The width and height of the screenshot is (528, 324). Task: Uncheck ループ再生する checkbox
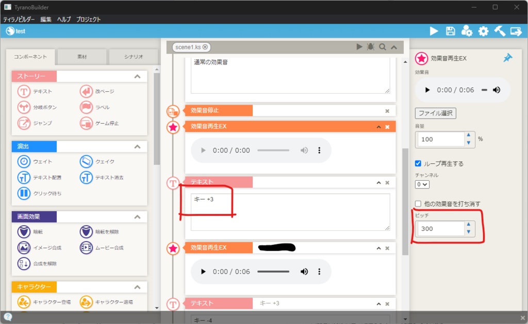tap(418, 163)
